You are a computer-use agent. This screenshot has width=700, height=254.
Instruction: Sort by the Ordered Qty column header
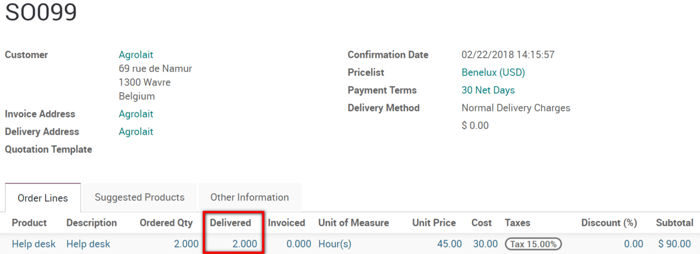(x=166, y=223)
